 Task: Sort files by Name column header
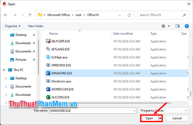point(53,34)
